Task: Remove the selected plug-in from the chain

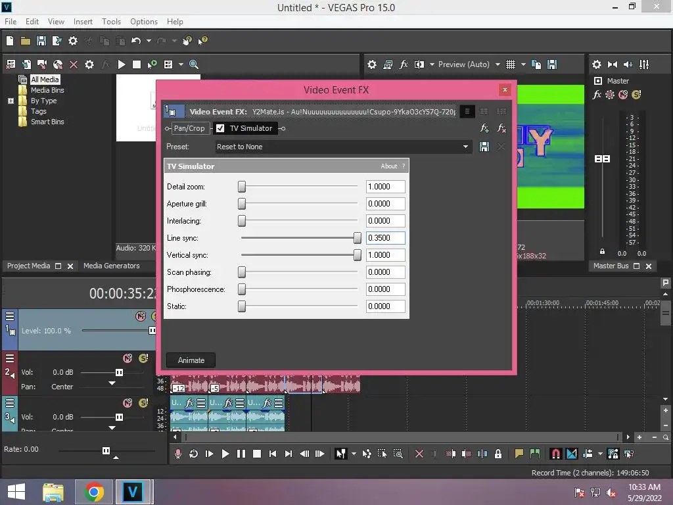Action: click(x=501, y=128)
